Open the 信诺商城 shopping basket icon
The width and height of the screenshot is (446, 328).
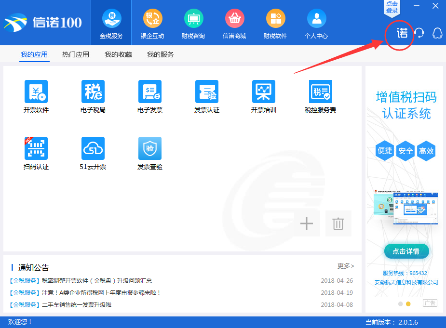pos(234,19)
